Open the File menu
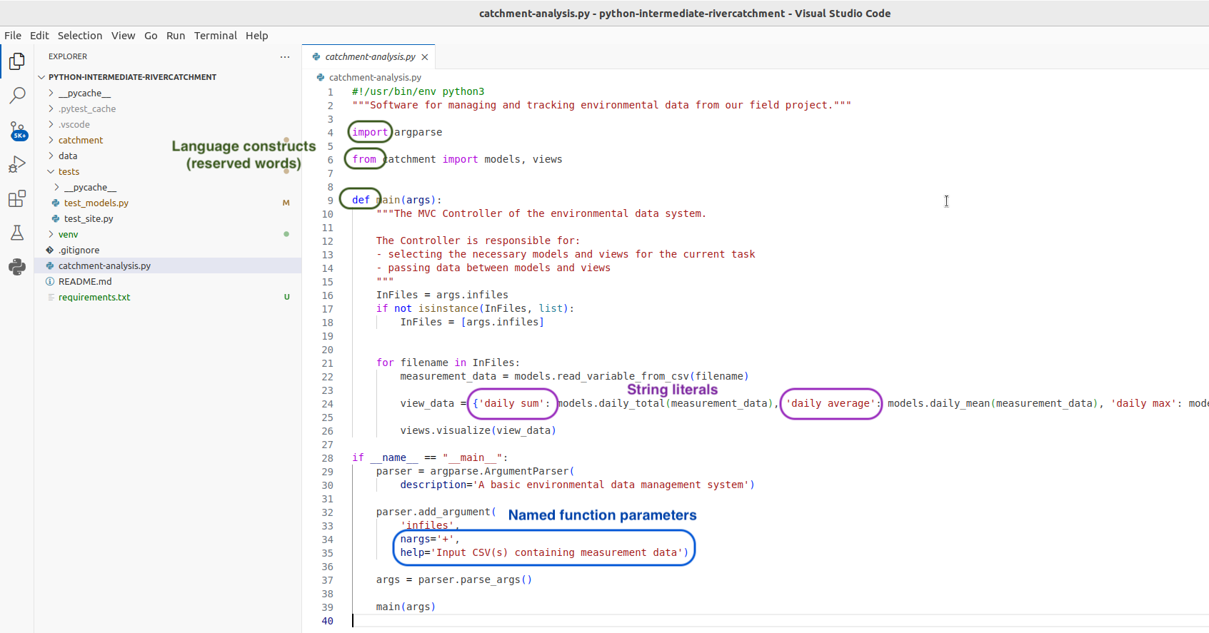The width and height of the screenshot is (1209, 633). 13,36
